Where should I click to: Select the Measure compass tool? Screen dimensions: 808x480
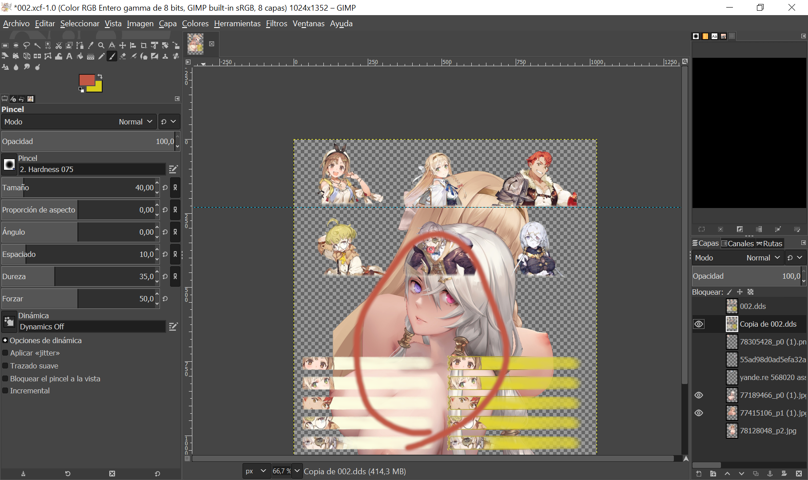[112, 45]
